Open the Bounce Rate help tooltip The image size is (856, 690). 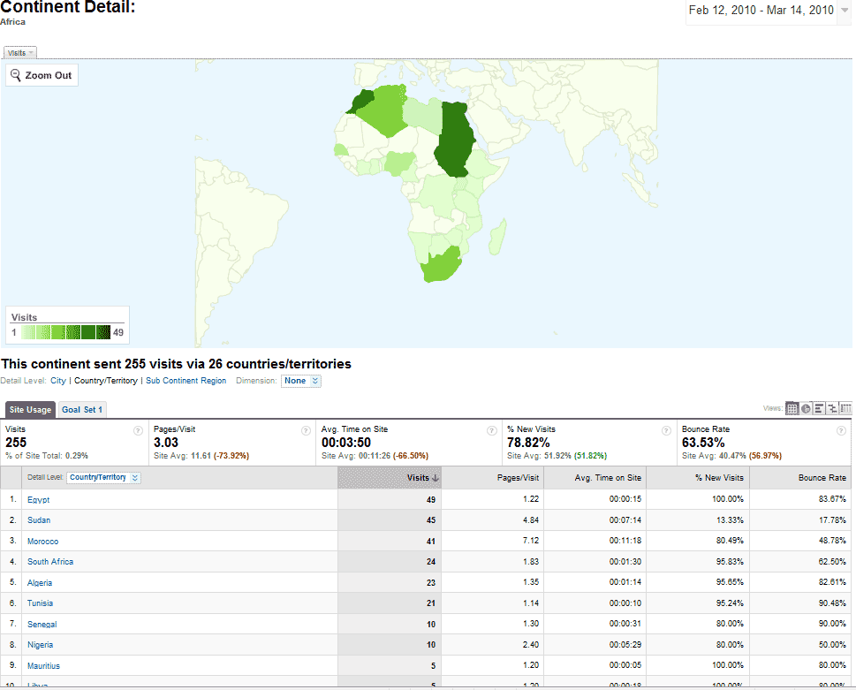840,430
